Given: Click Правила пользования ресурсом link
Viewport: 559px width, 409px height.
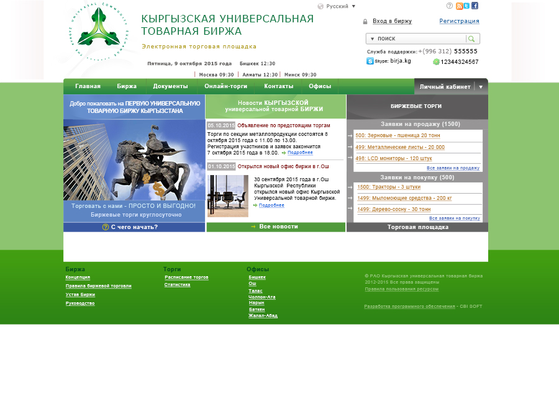Looking at the screenshot, I should tap(401, 289).
